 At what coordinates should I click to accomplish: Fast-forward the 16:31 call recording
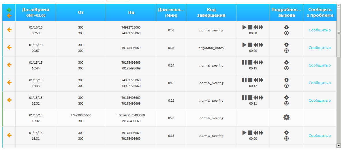point(261,133)
